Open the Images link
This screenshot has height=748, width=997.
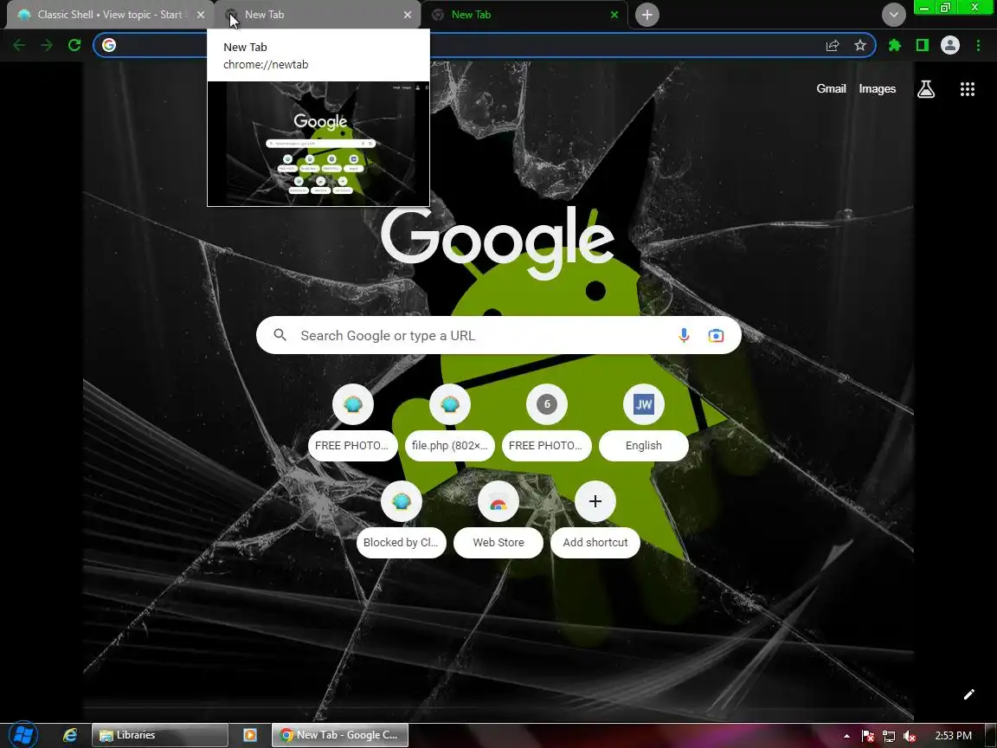coord(878,89)
